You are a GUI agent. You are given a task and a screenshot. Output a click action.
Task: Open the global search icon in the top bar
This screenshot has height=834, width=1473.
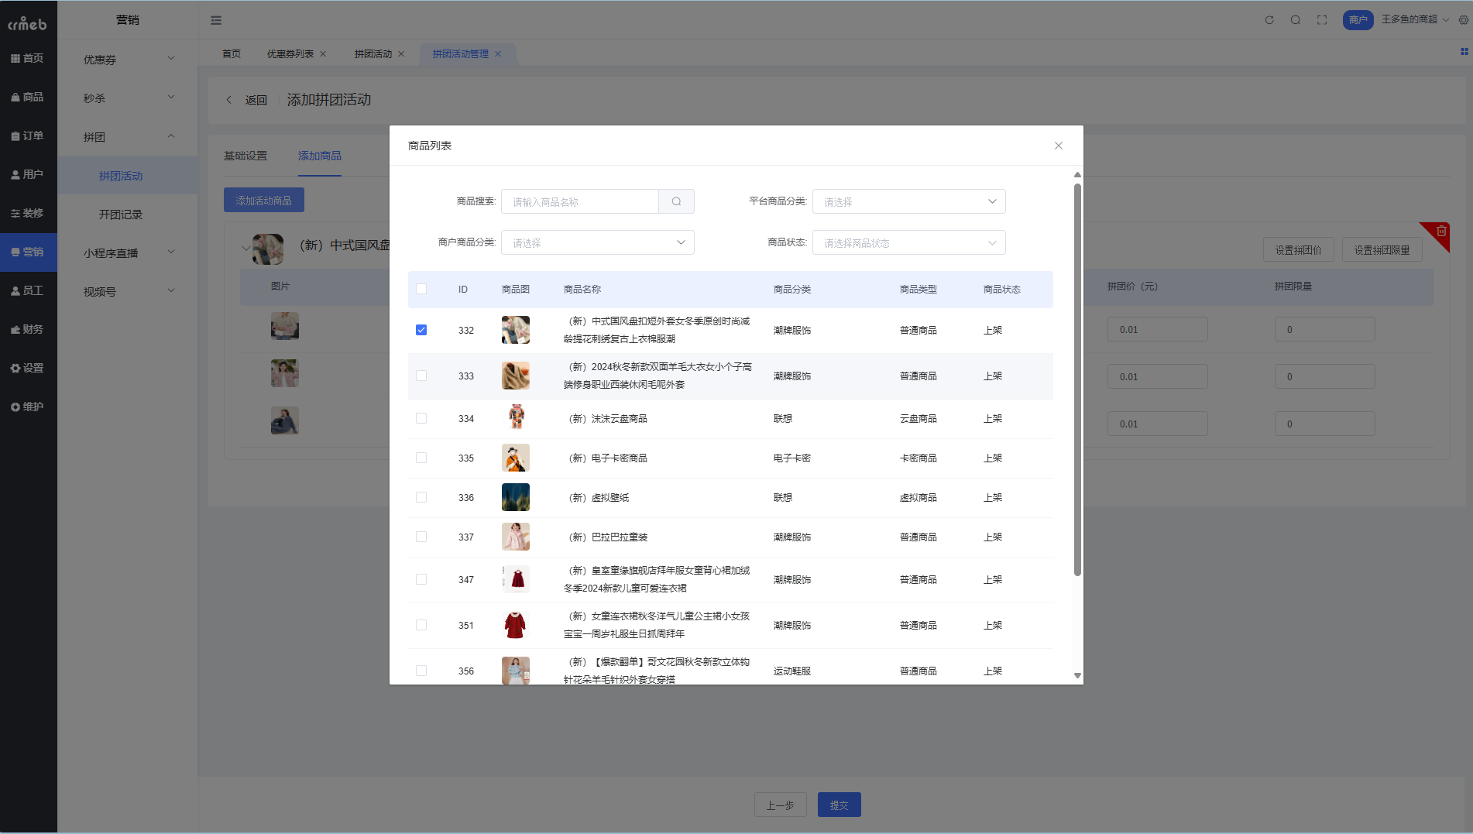point(1296,19)
